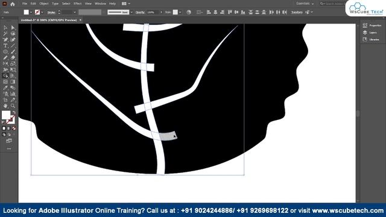Open graphic style dropdown
The height and width of the screenshot is (217, 386).
[x=180, y=12]
